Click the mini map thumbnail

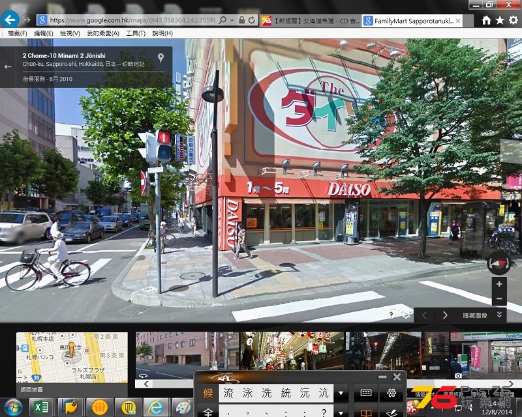[72, 358]
